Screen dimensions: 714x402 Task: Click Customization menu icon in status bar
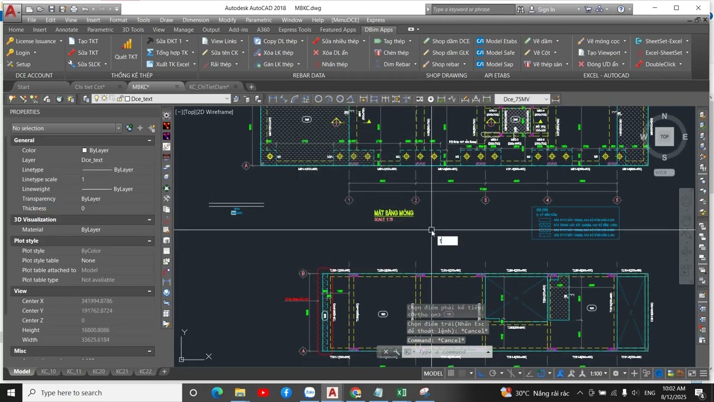pos(704,374)
